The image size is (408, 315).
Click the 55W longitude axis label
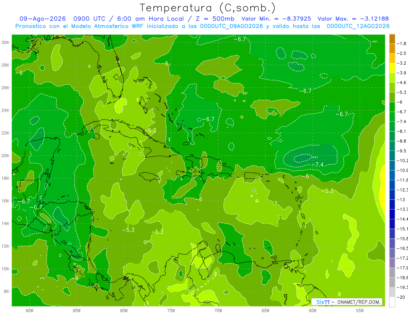[360, 311]
